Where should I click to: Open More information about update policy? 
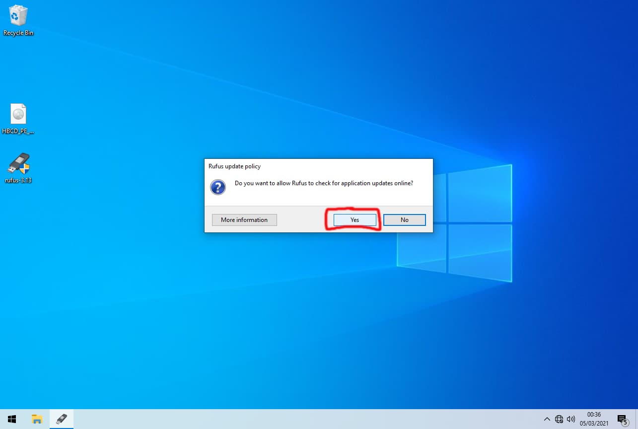(244, 220)
